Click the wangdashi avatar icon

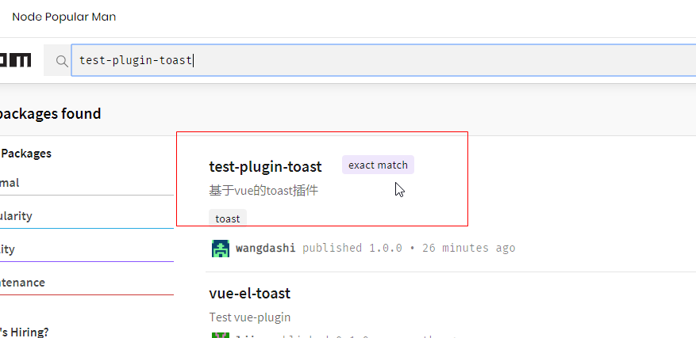pos(221,248)
